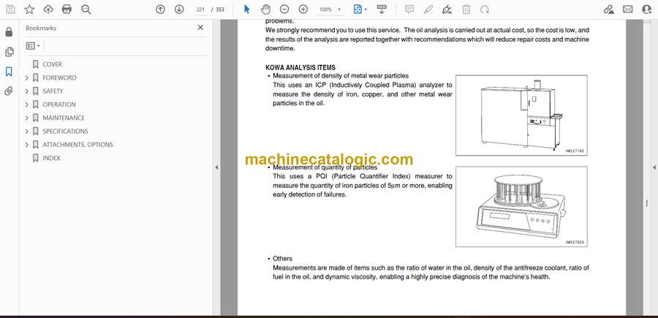
Task: Expand the FOREWORD bookmark
Action: (x=26, y=77)
